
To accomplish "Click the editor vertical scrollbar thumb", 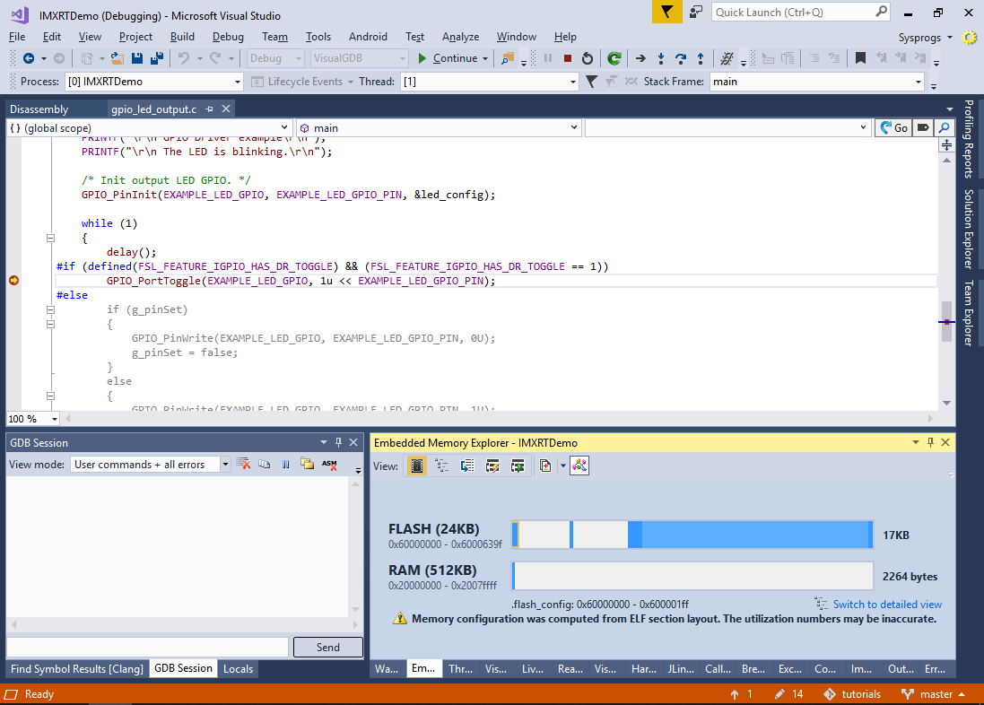I will point(946,321).
